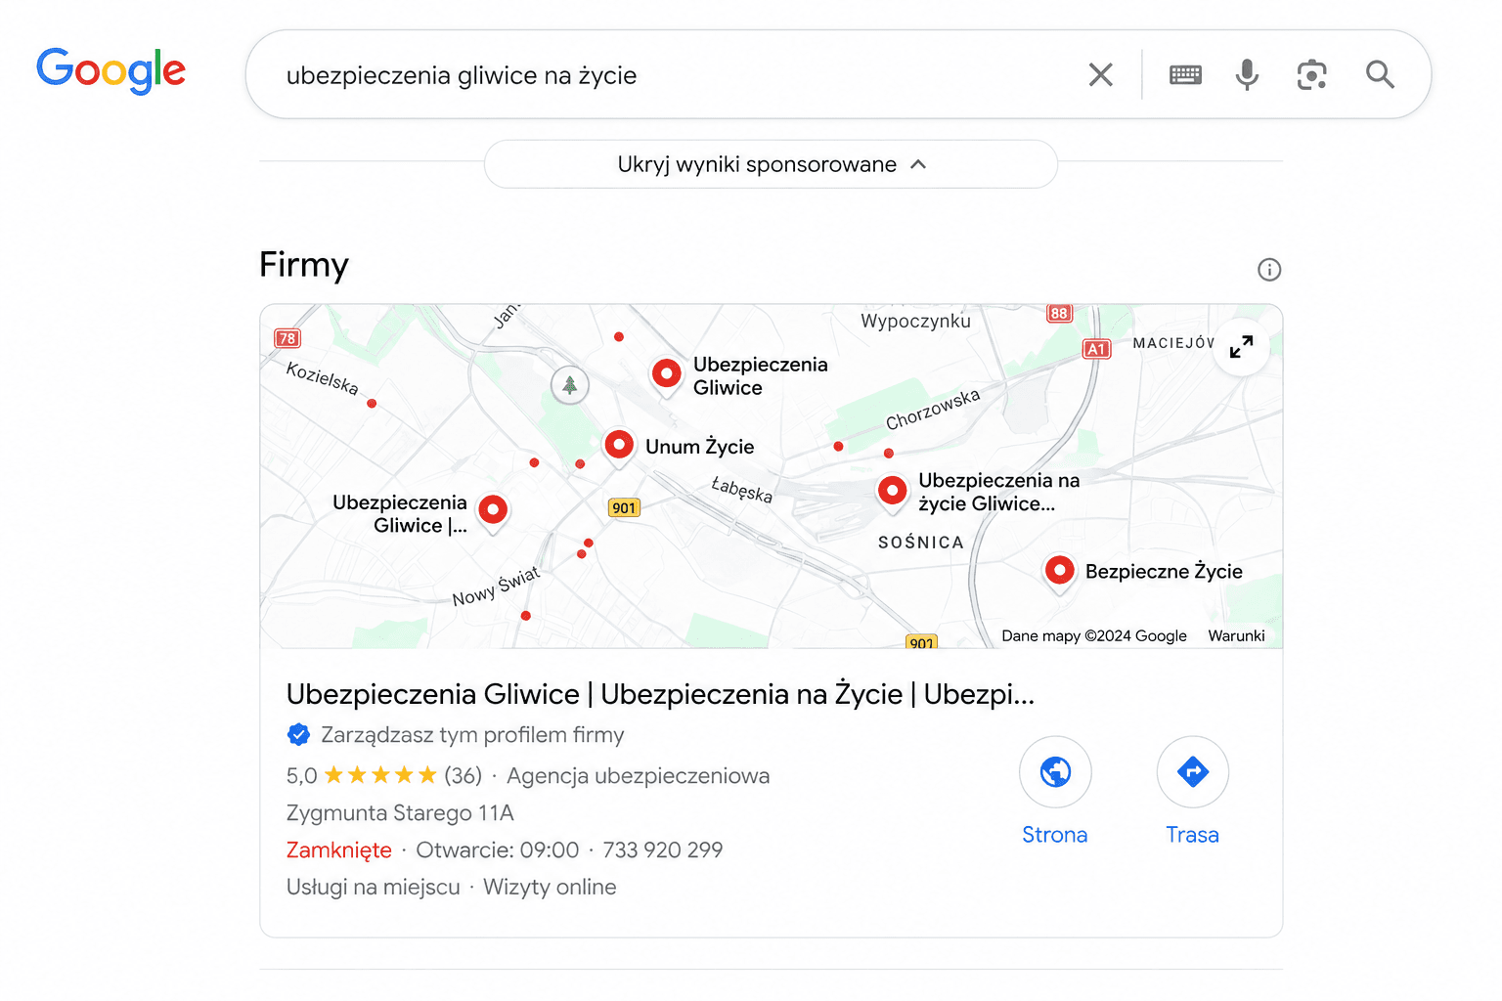Activate voice search with the microphone icon
1502x1001 pixels.
coord(1246,74)
